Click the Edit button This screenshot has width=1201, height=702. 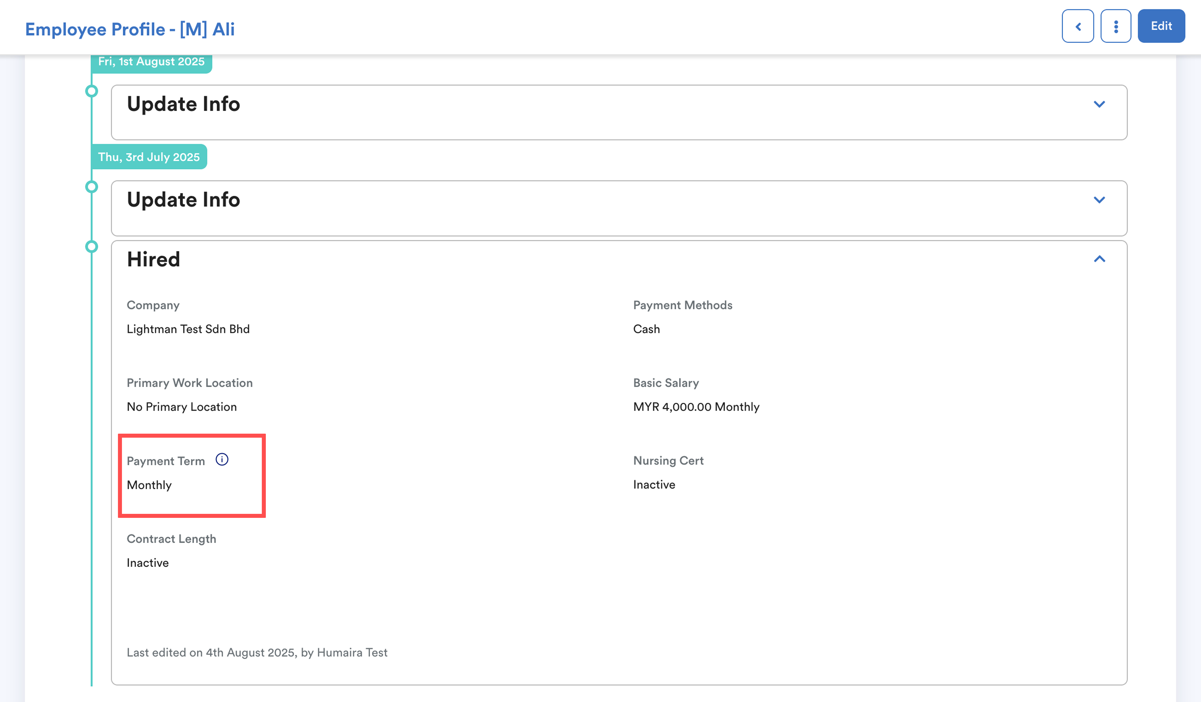[x=1161, y=26]
